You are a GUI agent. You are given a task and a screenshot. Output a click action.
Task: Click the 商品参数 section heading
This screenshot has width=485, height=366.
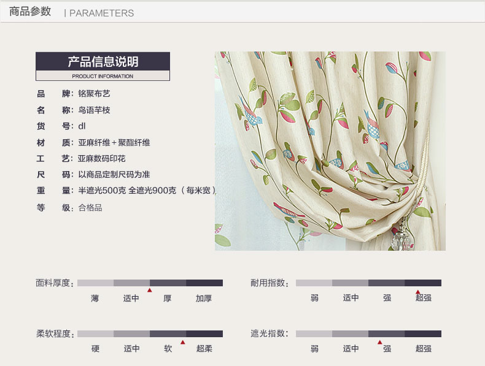pos(30,12)
